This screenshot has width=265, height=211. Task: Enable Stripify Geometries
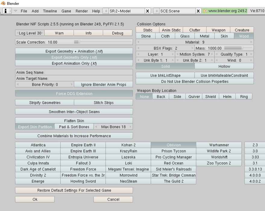(x=45, y=102)
